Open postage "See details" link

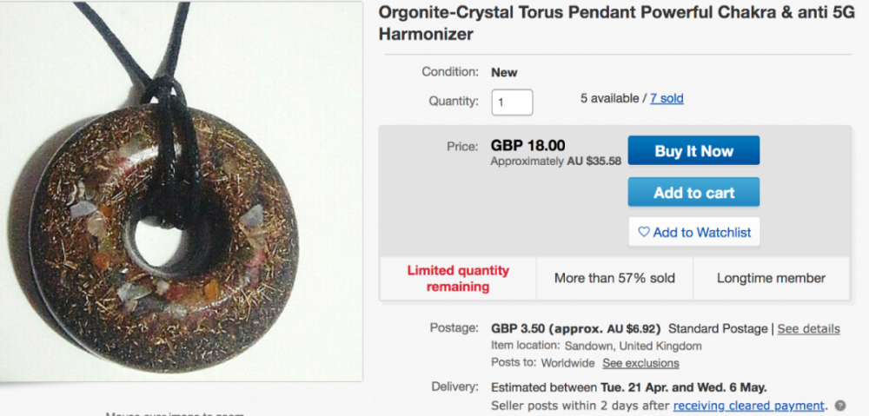click(x=808, y=328)
